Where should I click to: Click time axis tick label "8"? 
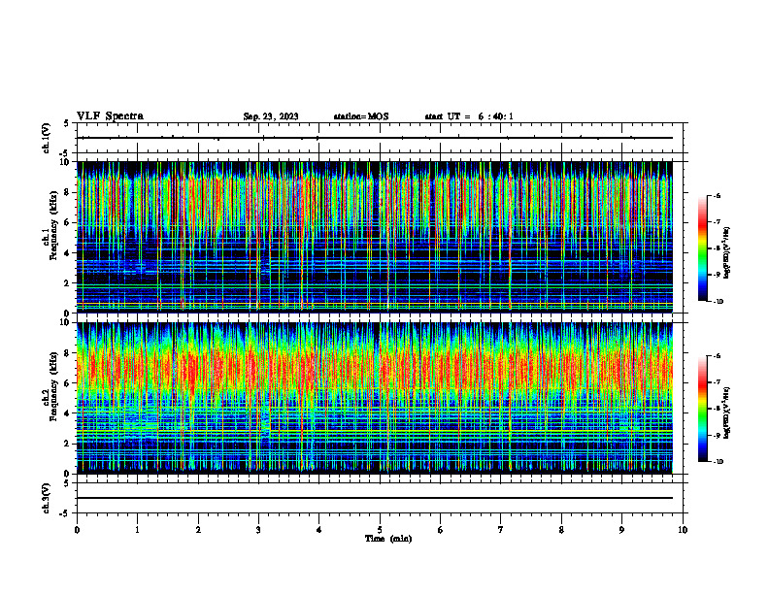pyautogui.click(x=561, y=530)
